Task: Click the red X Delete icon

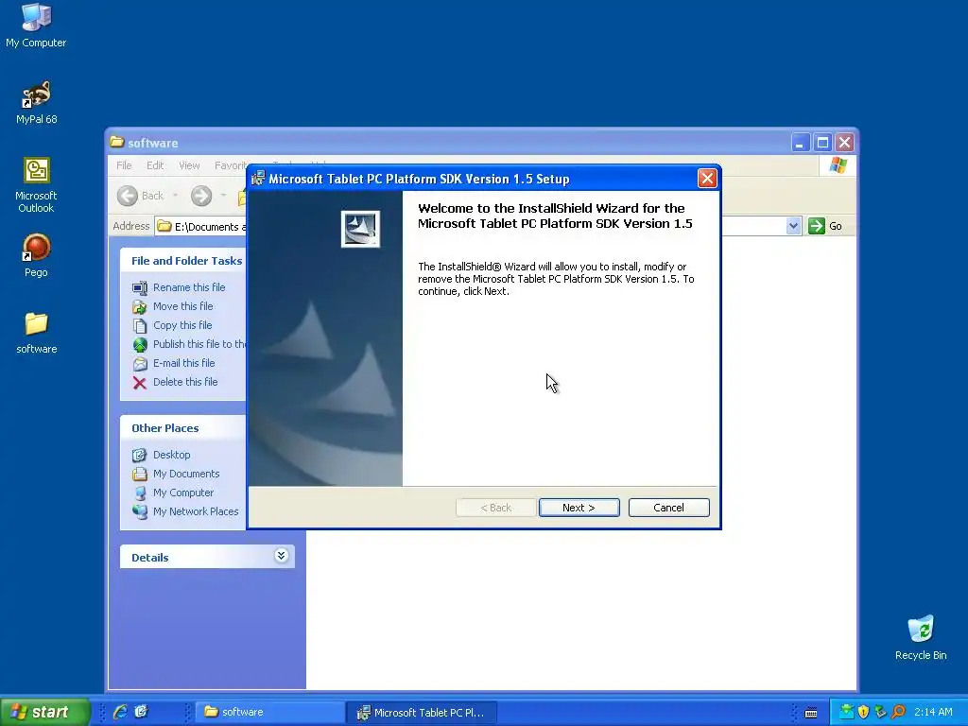Action: click(x=140, y=383)
